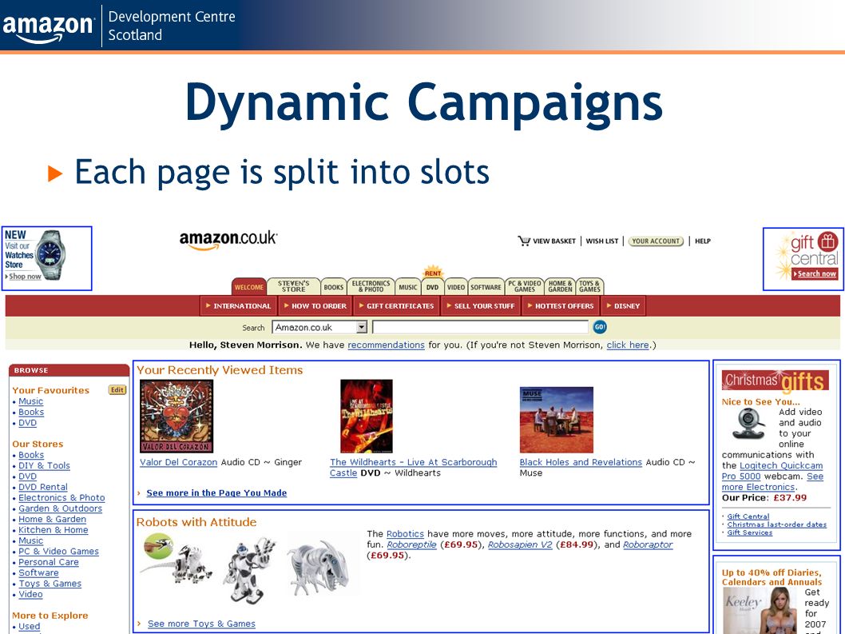845x634 pixels.
Task: Click 'Search now' in gift central banner
Action: 815,273
